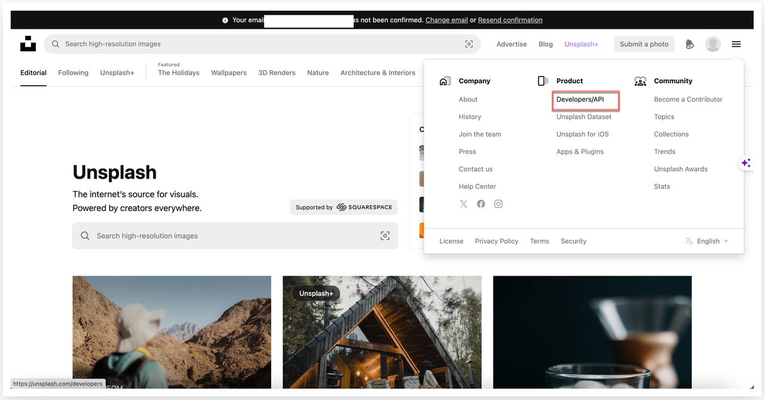The image size is (765, 400).
Task: Open Contact us menu item
Action: click(x=476, y=169)
